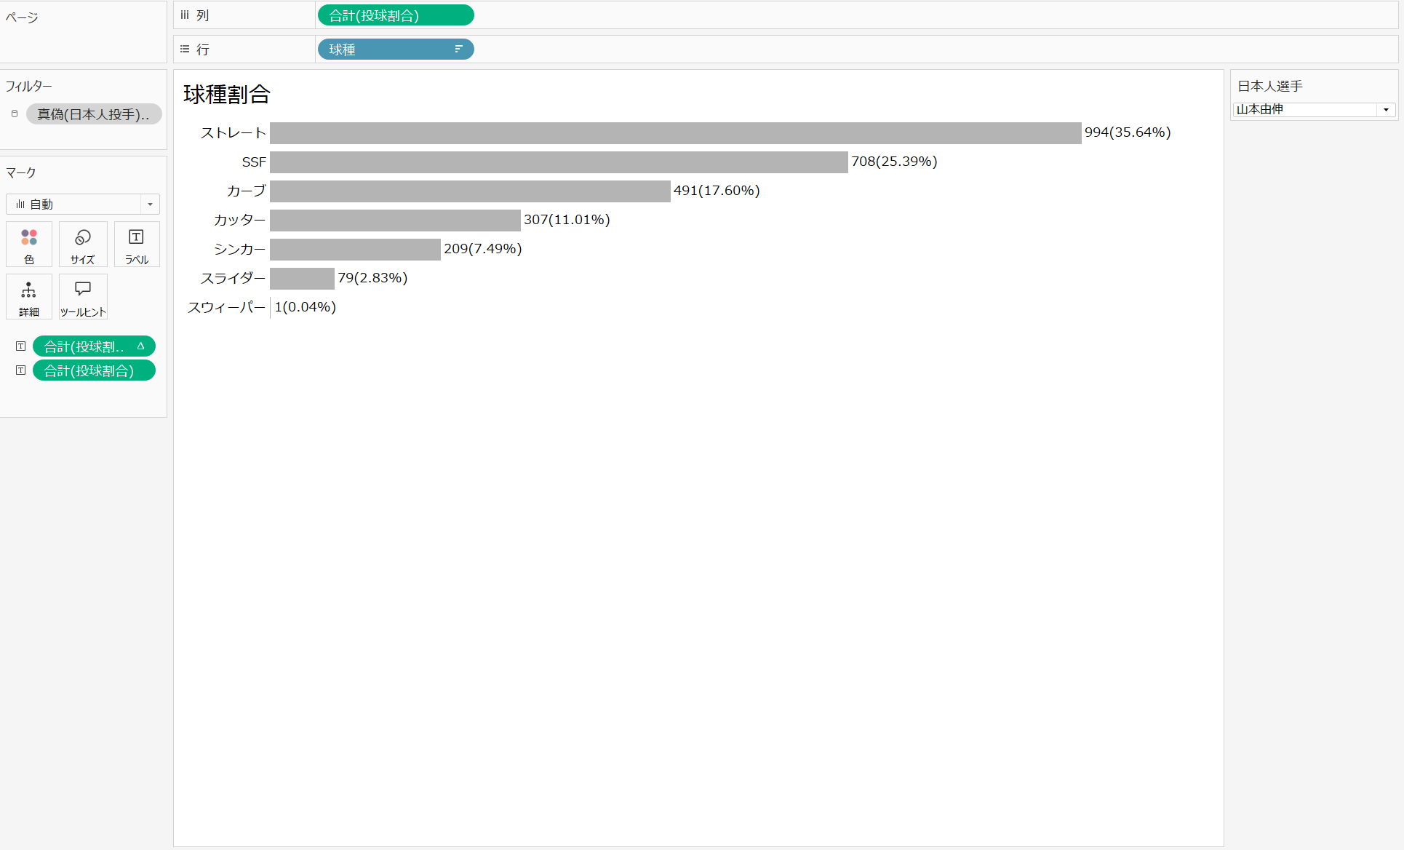Click label icon beside first 合計(投球割..) pill
This screenshot has width=1404, height=850.
pos(21,346)
